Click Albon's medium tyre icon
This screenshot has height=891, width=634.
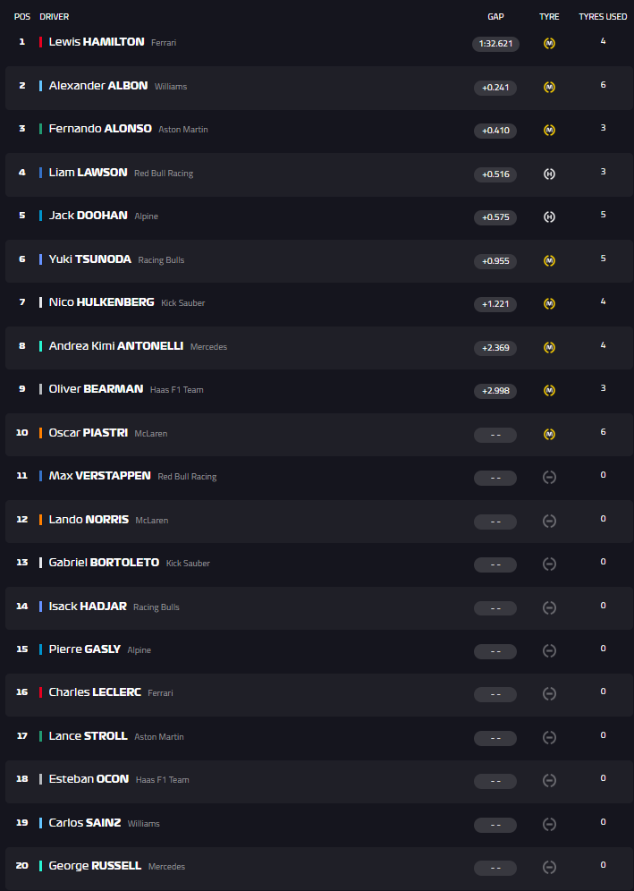click(x=549, y=88)
